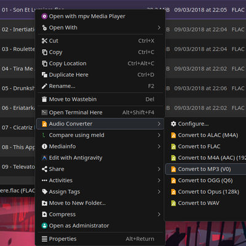Expand the Audio Converter submenu arrow
Viewport: 246px width, 246px height.
[x=159, y=124]
